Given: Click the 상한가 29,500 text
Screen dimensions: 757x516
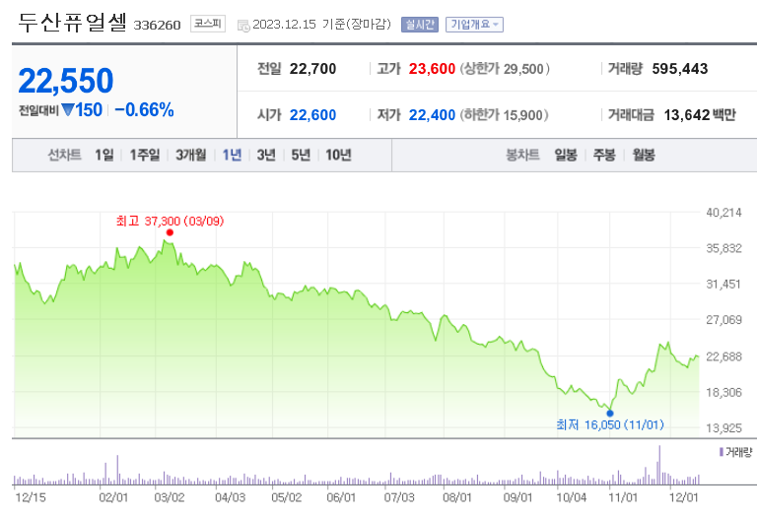Looking at the screenshot, I should point(505,69).
